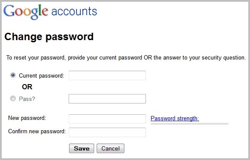Click the password strength meter bar
The image size is (250, 160).
(x=190, y=124)
